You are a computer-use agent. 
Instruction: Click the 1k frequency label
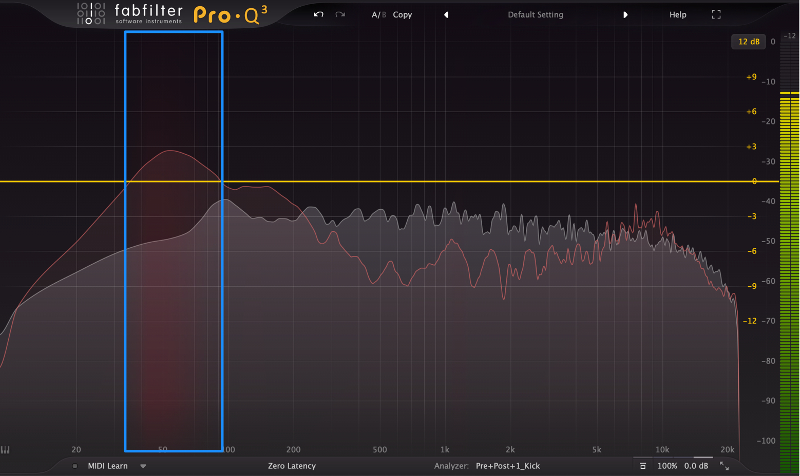click(445, 450)
